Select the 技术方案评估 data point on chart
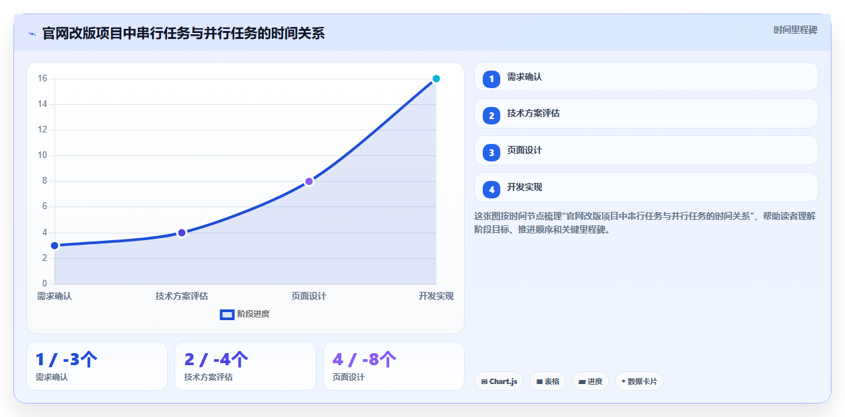This screenshot has width=845, height=417. 182,233
